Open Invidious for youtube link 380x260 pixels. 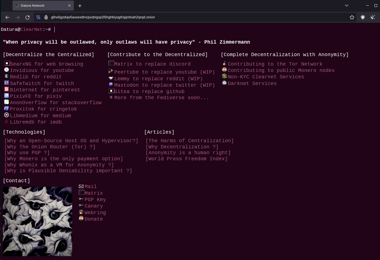point(42,71)
